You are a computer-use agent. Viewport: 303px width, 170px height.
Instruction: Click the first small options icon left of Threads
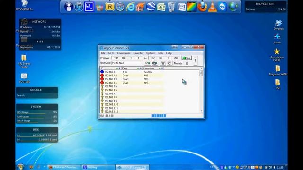(163, 63)
